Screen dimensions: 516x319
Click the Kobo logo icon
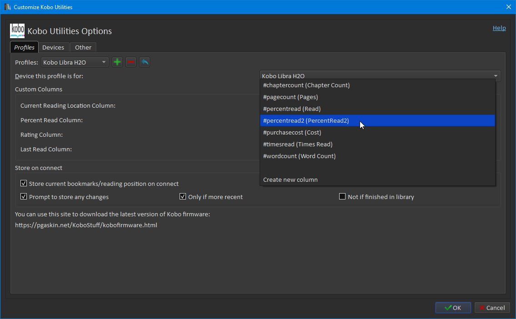click(17, 30)
